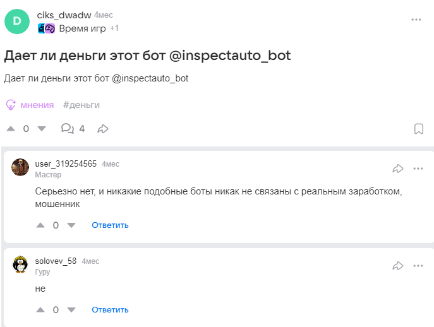Share the main question post
The image size is (434, 327).
click(103, 129)
